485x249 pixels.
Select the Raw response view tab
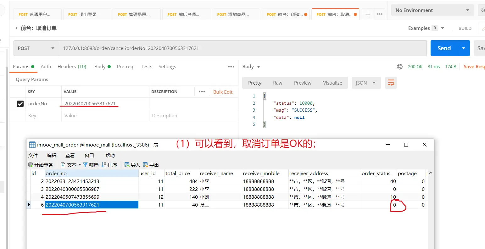[x=277, y=83]
